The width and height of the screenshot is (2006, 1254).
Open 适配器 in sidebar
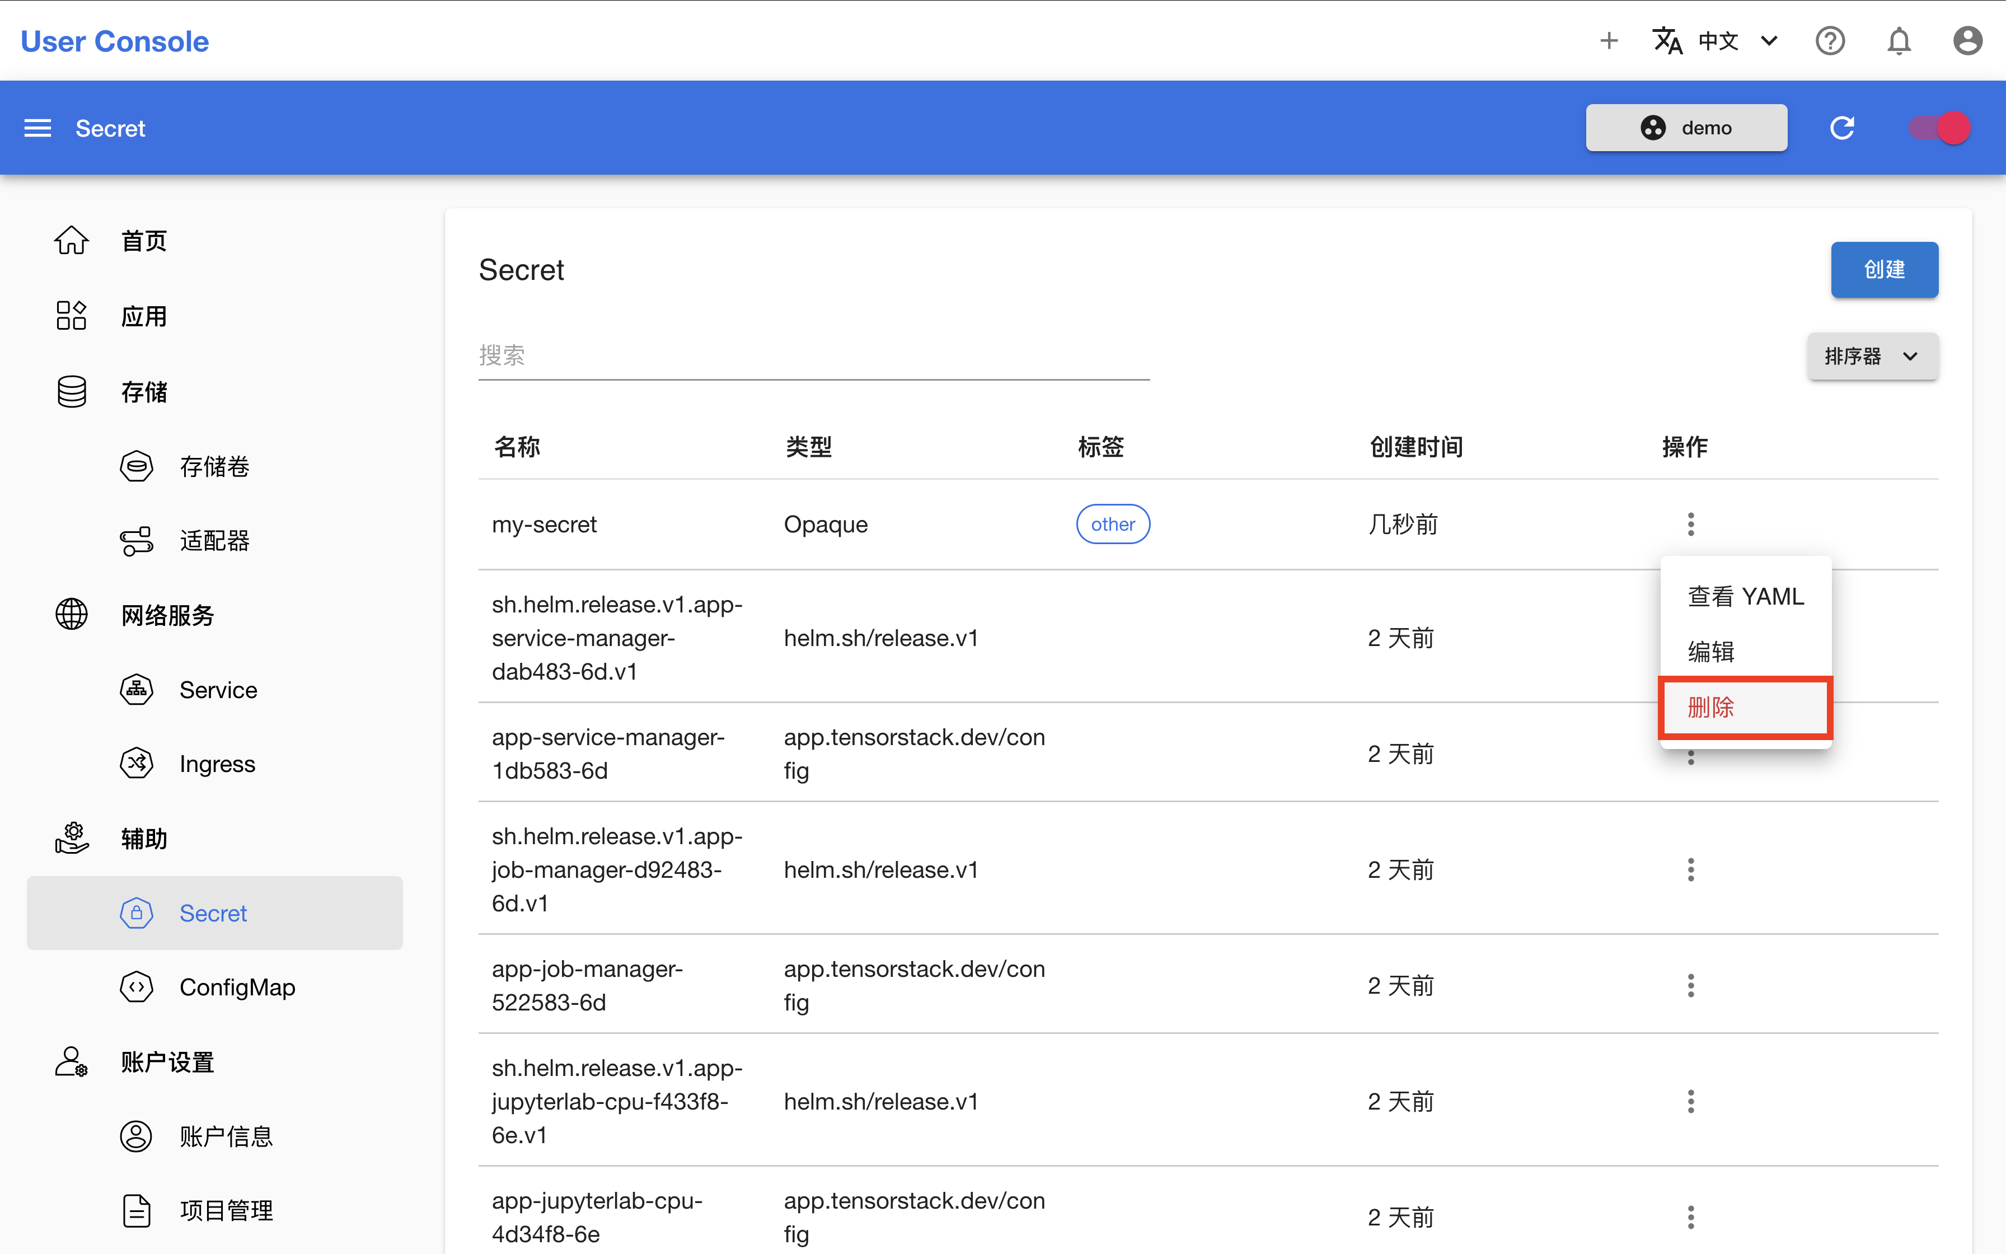coord(215,541)
